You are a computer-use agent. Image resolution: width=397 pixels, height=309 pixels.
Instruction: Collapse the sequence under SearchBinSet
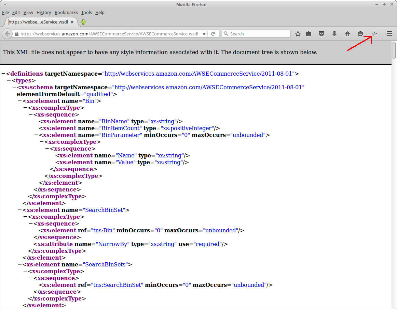[x=31, y=224]
